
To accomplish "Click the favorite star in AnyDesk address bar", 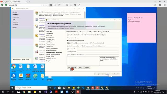I will click(x=46, y=5).
